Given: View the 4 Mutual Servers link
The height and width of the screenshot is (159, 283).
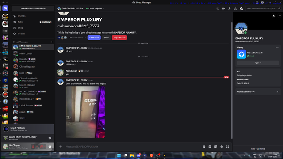Looking at the screenshot, I should [x=76, y=38].
